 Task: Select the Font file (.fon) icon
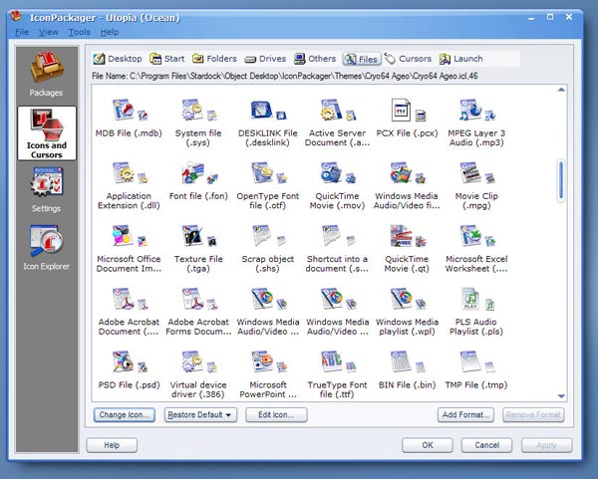coord(195,174)
